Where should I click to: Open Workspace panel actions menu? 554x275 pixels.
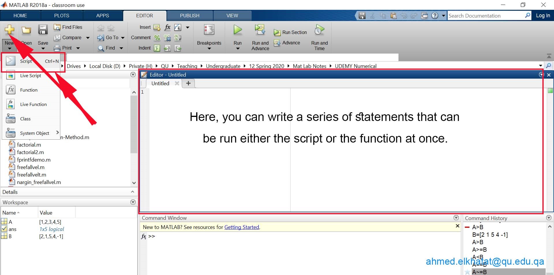pos(133,202)
